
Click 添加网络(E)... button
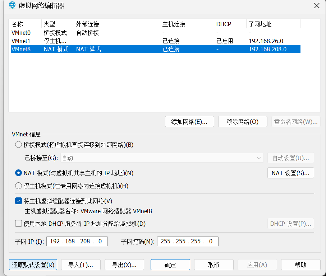[x=189, y=121]
